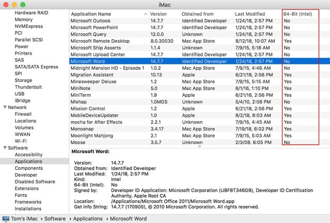Image resolution: width=330 pixels, height=223 pixels.
Task: Click the computer icon in the path bar
Action: click(x=6, y=219)
